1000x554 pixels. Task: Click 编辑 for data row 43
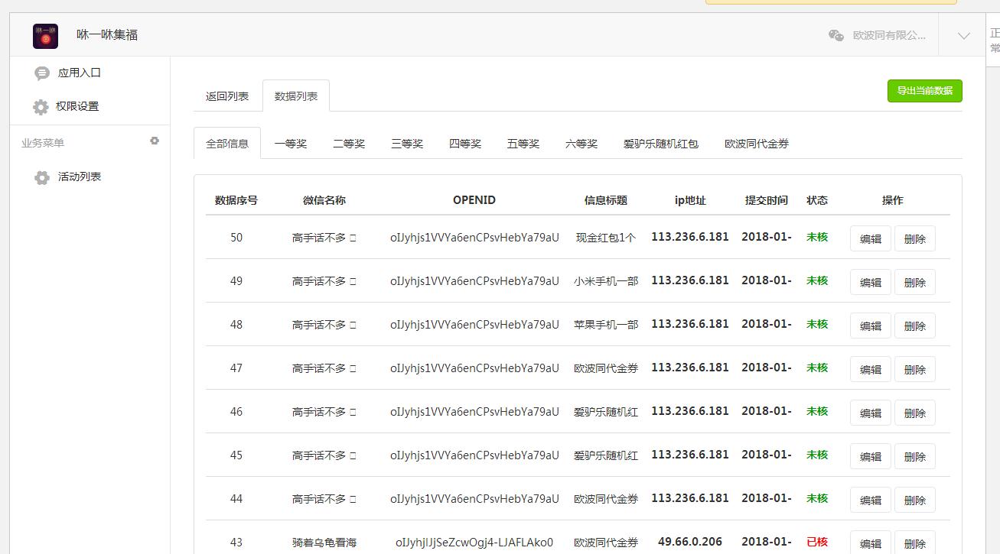point(871,543)
